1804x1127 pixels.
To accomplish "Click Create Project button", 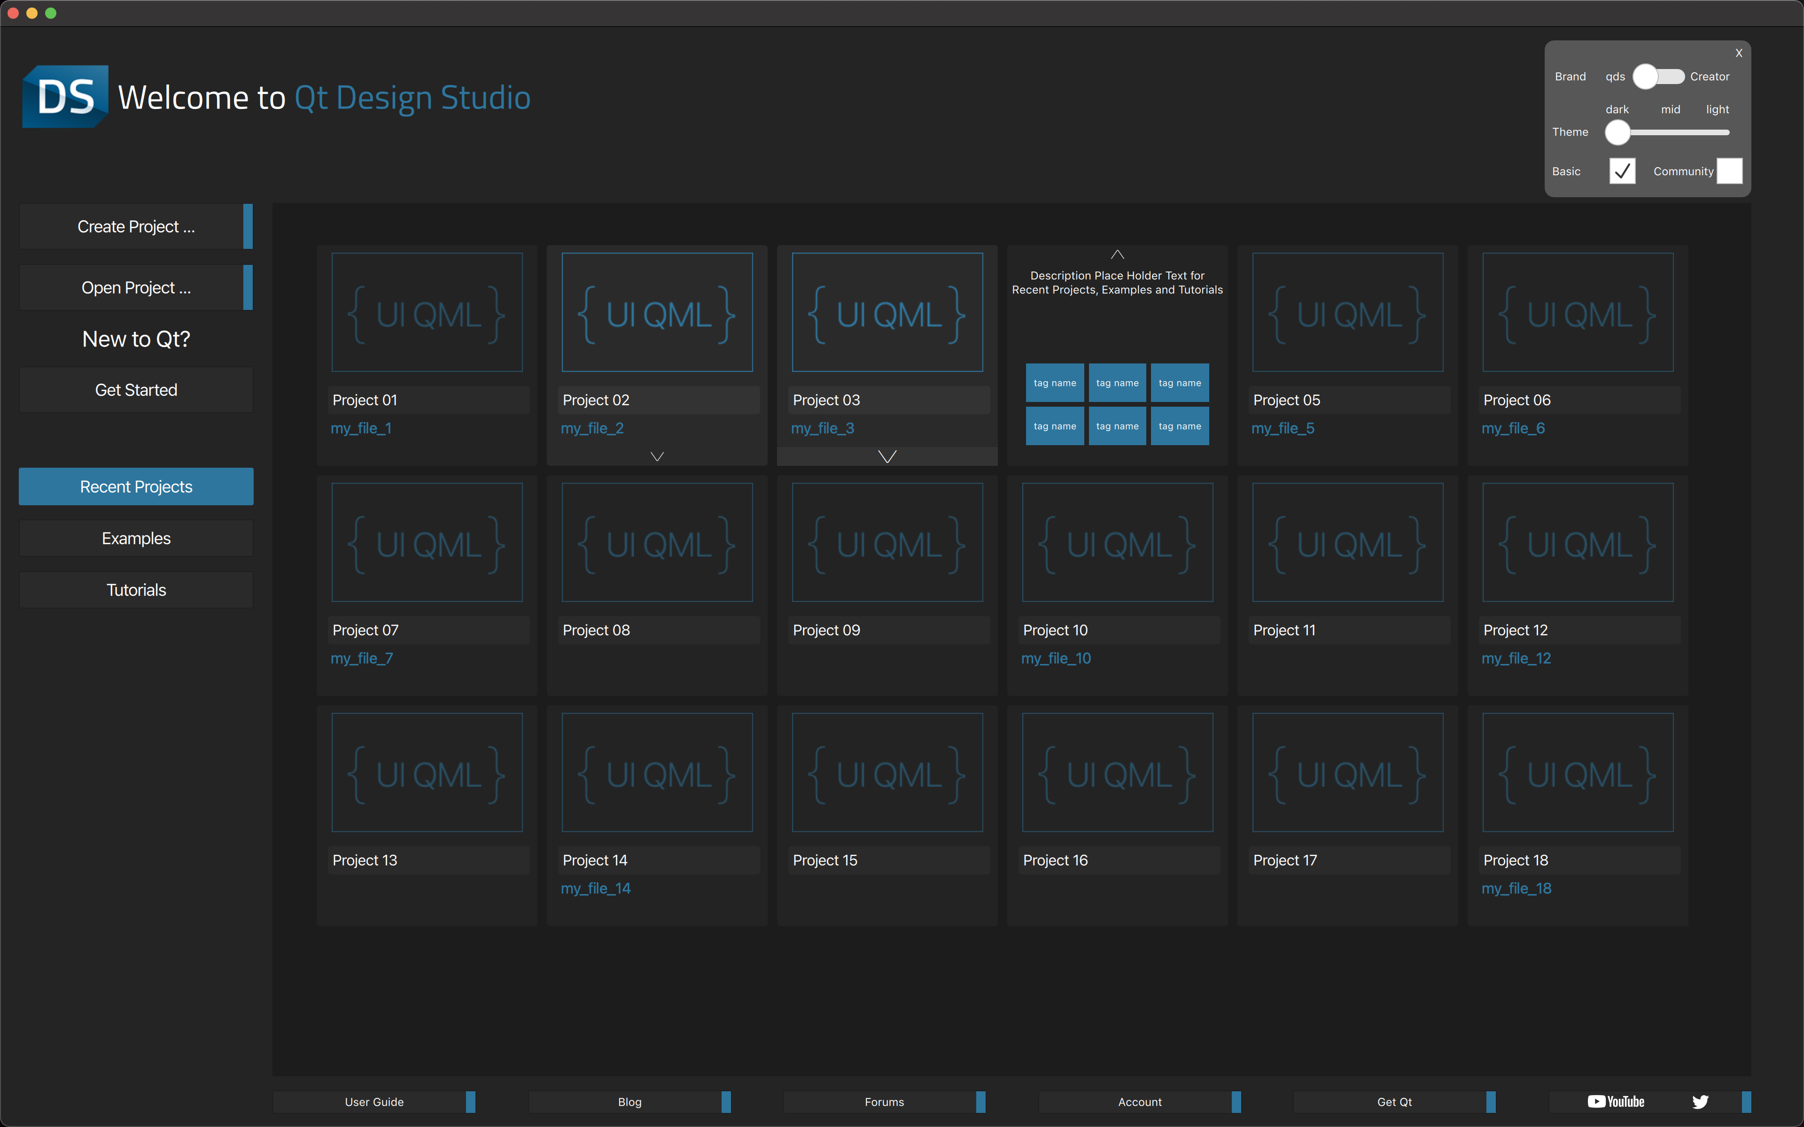I will [136, 227].
